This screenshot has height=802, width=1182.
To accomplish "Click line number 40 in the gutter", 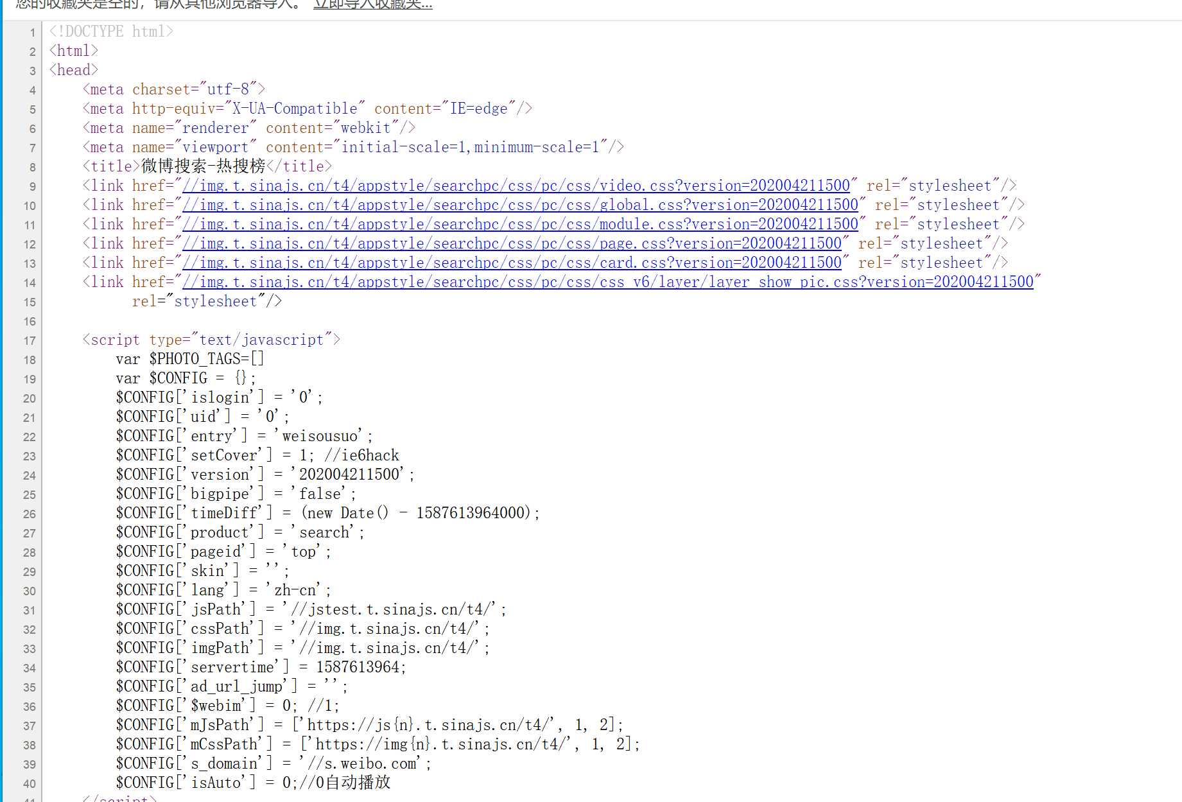I will (30, 784).
